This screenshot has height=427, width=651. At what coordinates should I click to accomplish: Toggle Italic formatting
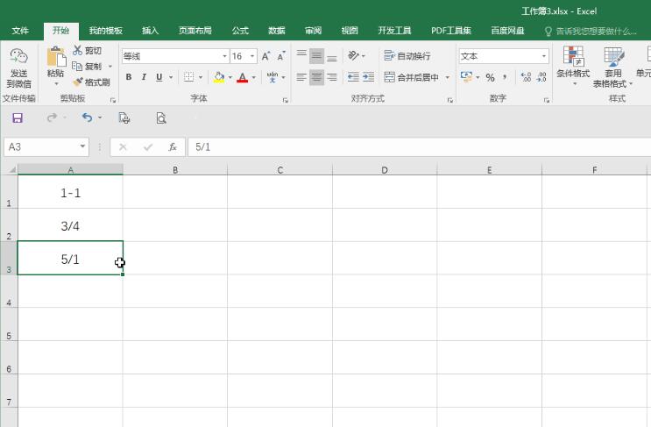[144, 77]
